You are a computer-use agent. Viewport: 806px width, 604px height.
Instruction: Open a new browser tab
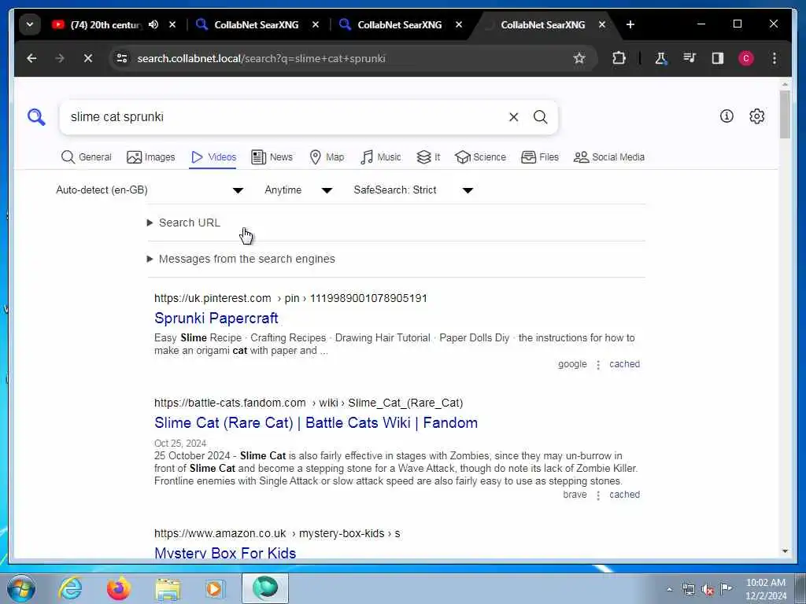click(630, 24)
